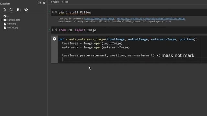The width and height of the screenshot is (207, 116).
Task: Expand the sample_data folder arrow
Action: [x=1, y=20]
